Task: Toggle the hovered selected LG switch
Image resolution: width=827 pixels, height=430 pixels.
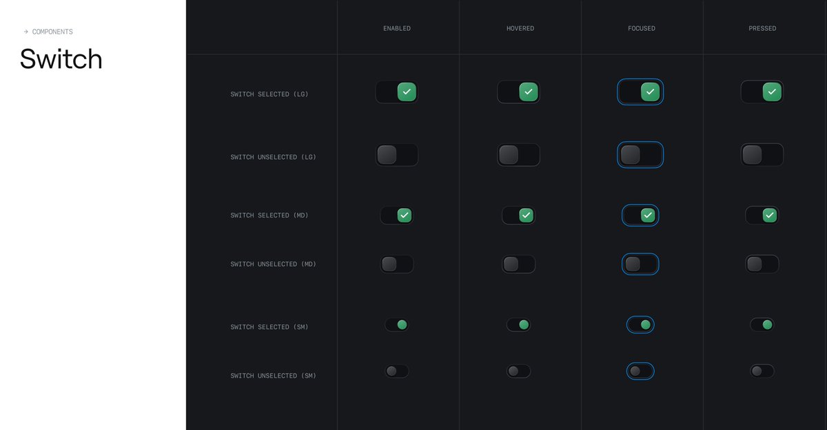Action: (x=518, y=92)
